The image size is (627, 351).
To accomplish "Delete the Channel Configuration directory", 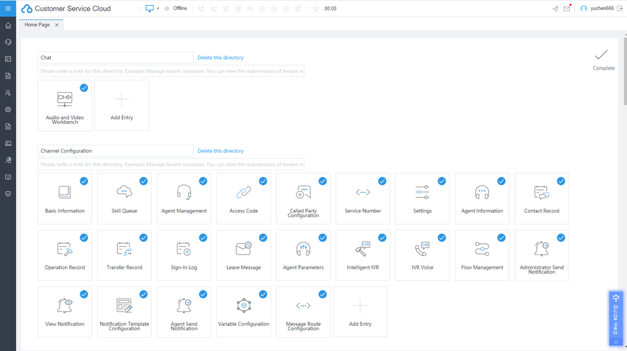I will [x=220, y=150].
